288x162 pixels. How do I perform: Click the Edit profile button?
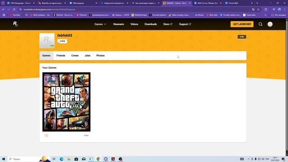(x=242, y=37)
